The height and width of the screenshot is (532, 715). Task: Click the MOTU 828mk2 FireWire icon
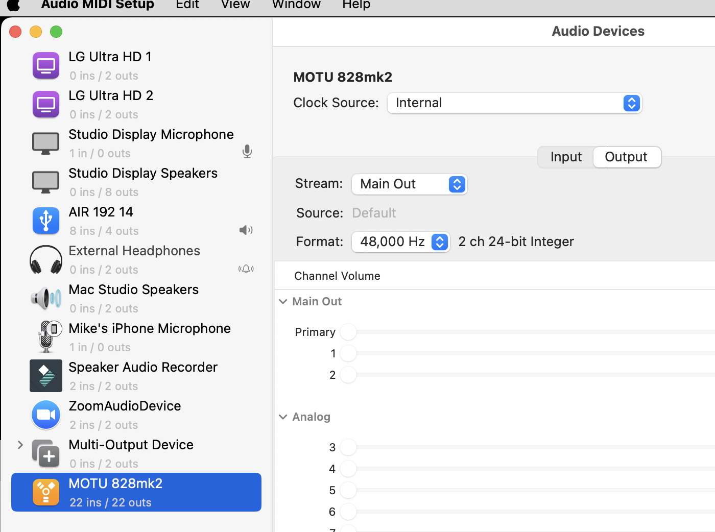[x=46, y=492]
